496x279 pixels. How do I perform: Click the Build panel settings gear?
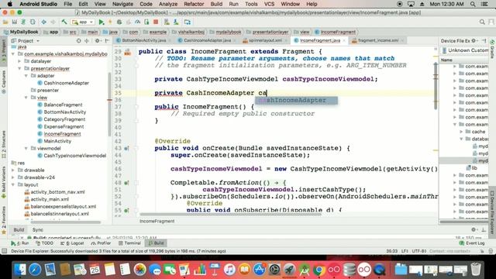point(474,229)
